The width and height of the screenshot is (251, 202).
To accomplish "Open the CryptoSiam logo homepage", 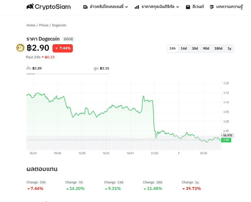I will click(x=49, y=6).
